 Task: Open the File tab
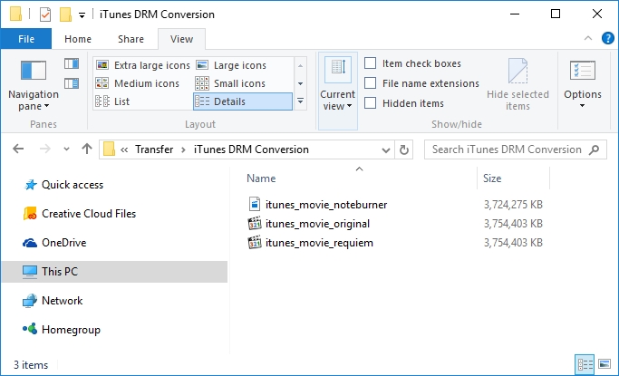[x=26, y=39]
